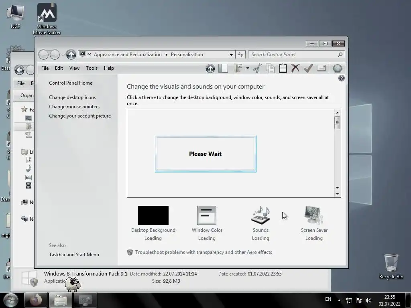Click the Action Center flag tray icon
Image resolution: width=411 pixels, height=308 pixels.
tap(358, 300)
